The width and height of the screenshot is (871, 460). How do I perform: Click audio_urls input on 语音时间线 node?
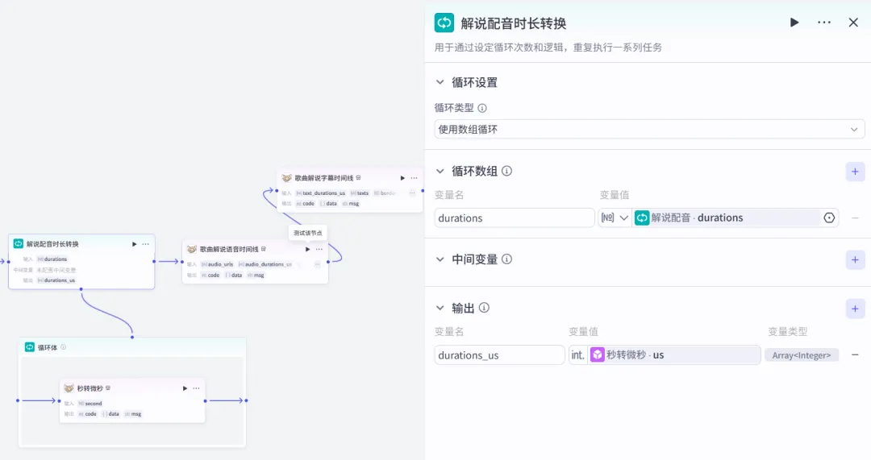point(217,264)
